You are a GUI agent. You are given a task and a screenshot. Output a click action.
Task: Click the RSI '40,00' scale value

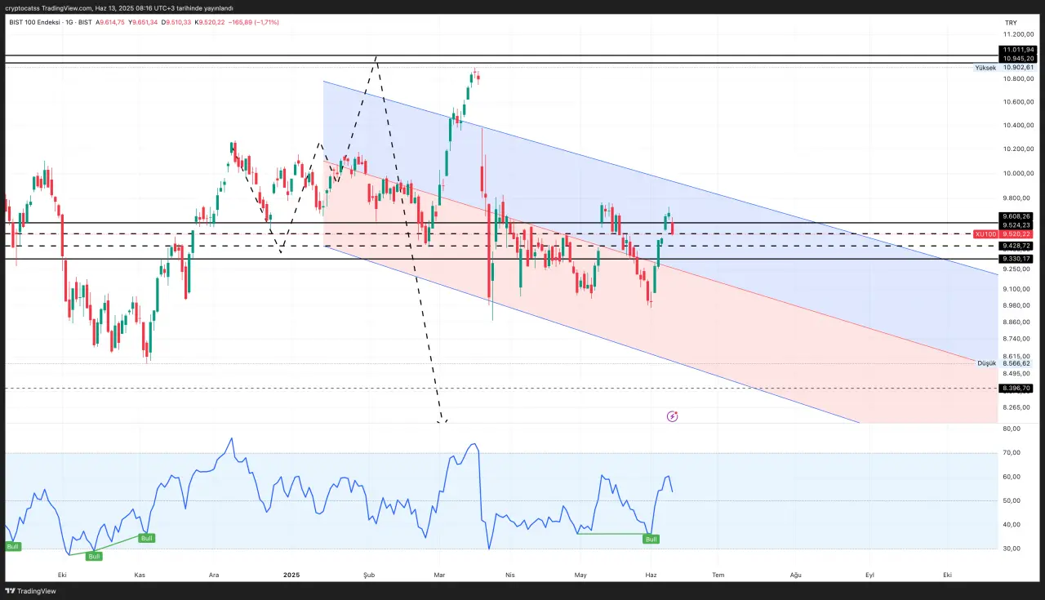[x=1012, y=525]
